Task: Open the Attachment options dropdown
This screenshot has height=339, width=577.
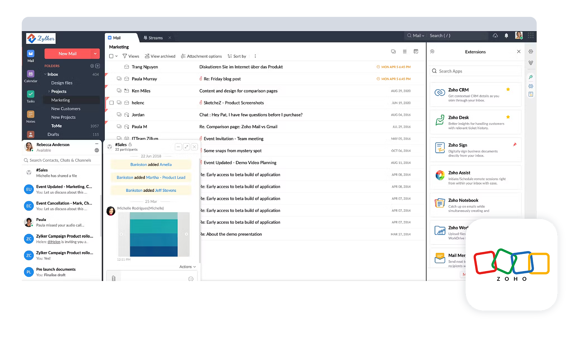Action: point(202,56)
